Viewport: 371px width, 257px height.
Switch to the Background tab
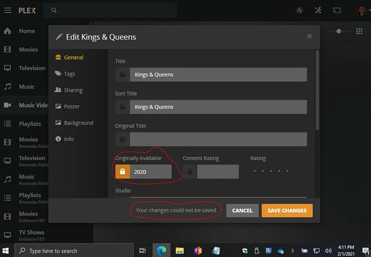(74, 123)
